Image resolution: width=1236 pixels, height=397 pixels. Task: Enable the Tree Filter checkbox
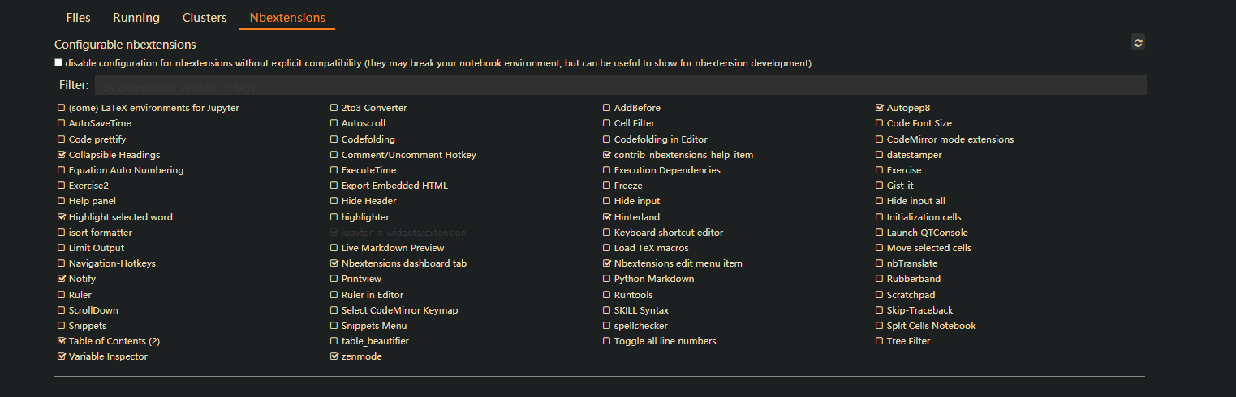(880, 341)
